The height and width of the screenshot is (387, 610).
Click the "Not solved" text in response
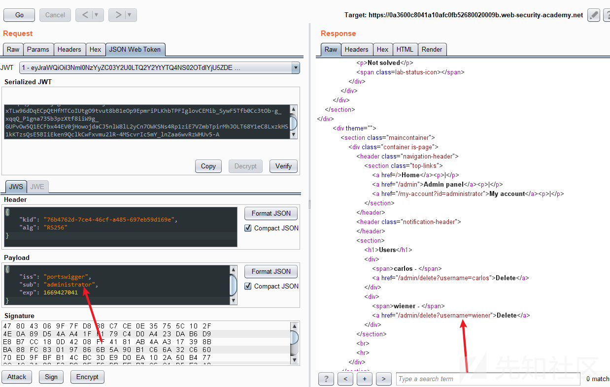383,63
